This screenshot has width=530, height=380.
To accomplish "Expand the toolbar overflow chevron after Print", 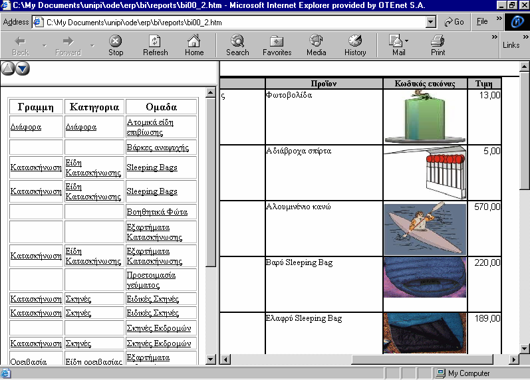I will pyautogui.click(x=495, y=37).
